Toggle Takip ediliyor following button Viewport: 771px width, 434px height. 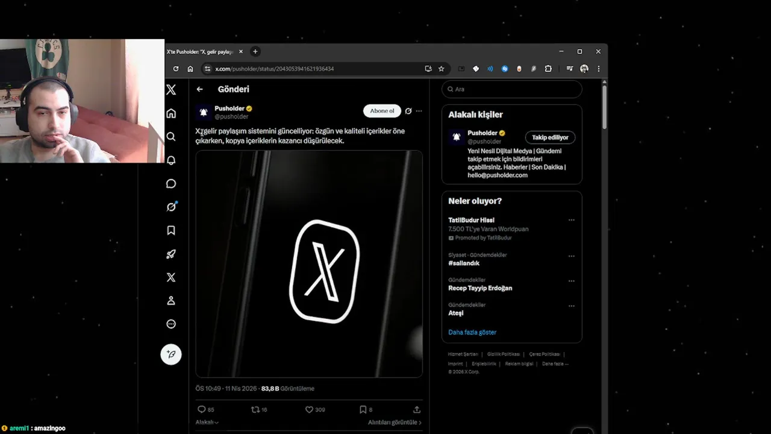[x=550, y=137]
